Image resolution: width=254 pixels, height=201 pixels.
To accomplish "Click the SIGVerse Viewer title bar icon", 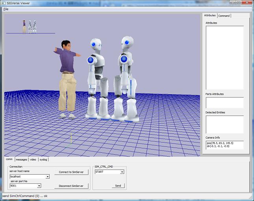I will coord(4,3).
